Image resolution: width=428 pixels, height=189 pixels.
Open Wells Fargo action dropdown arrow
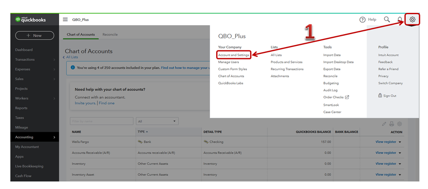[400, 142]
